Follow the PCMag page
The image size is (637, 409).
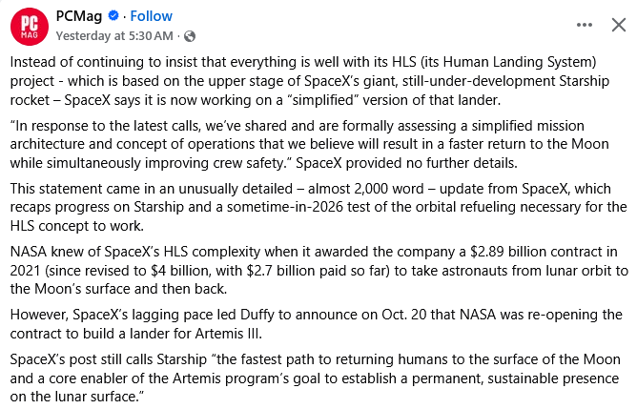click(151, 16)
